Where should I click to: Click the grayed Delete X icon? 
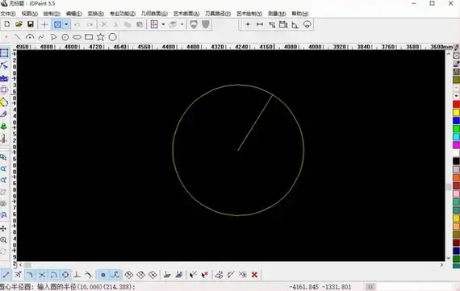click(x=104, y=25)
